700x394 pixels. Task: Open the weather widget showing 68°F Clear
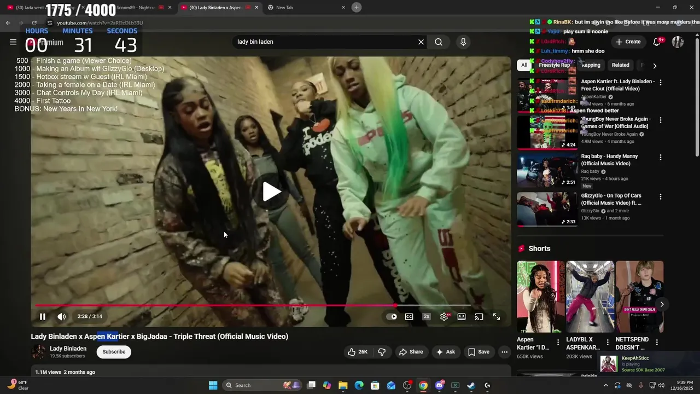[17, 385]
